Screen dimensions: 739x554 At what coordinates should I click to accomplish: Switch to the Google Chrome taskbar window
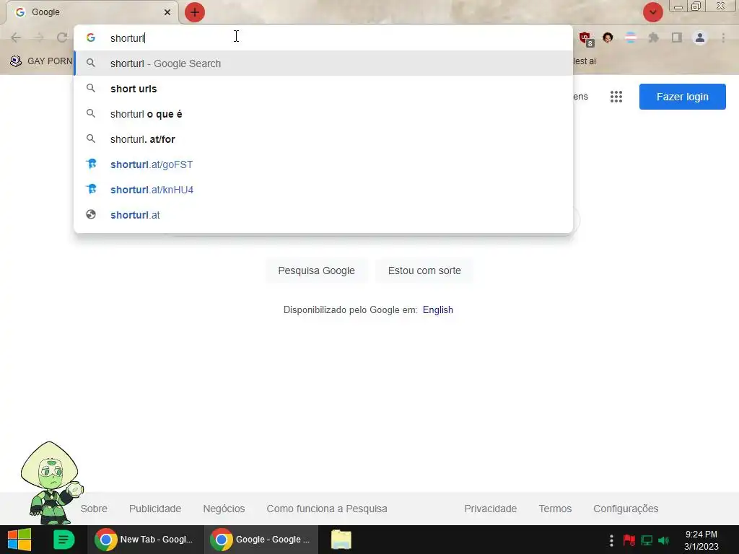click(261, 540)
